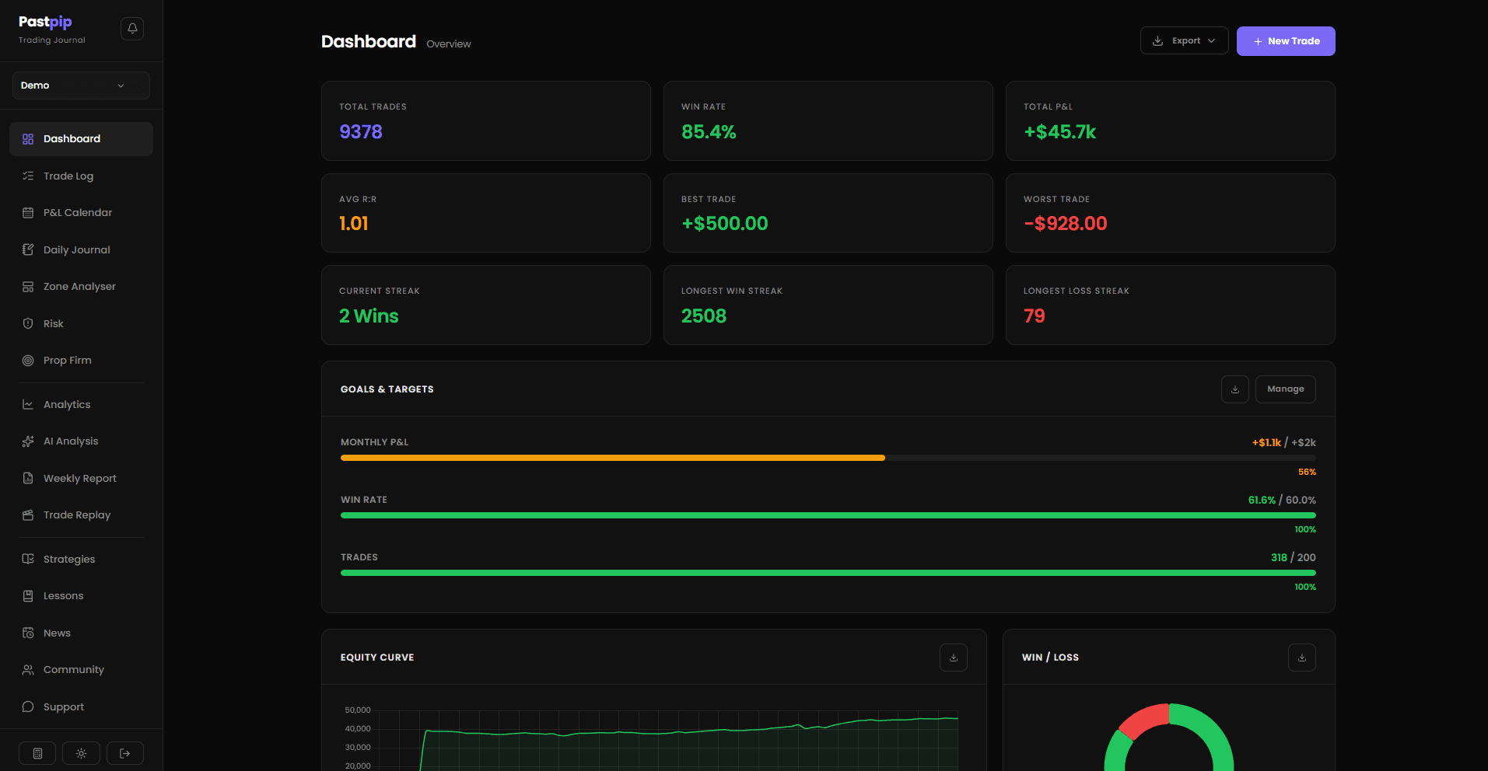1488x771 pixels.
Task: Click the Best Trade value +$500.00
Action: [x=724, y=224]
